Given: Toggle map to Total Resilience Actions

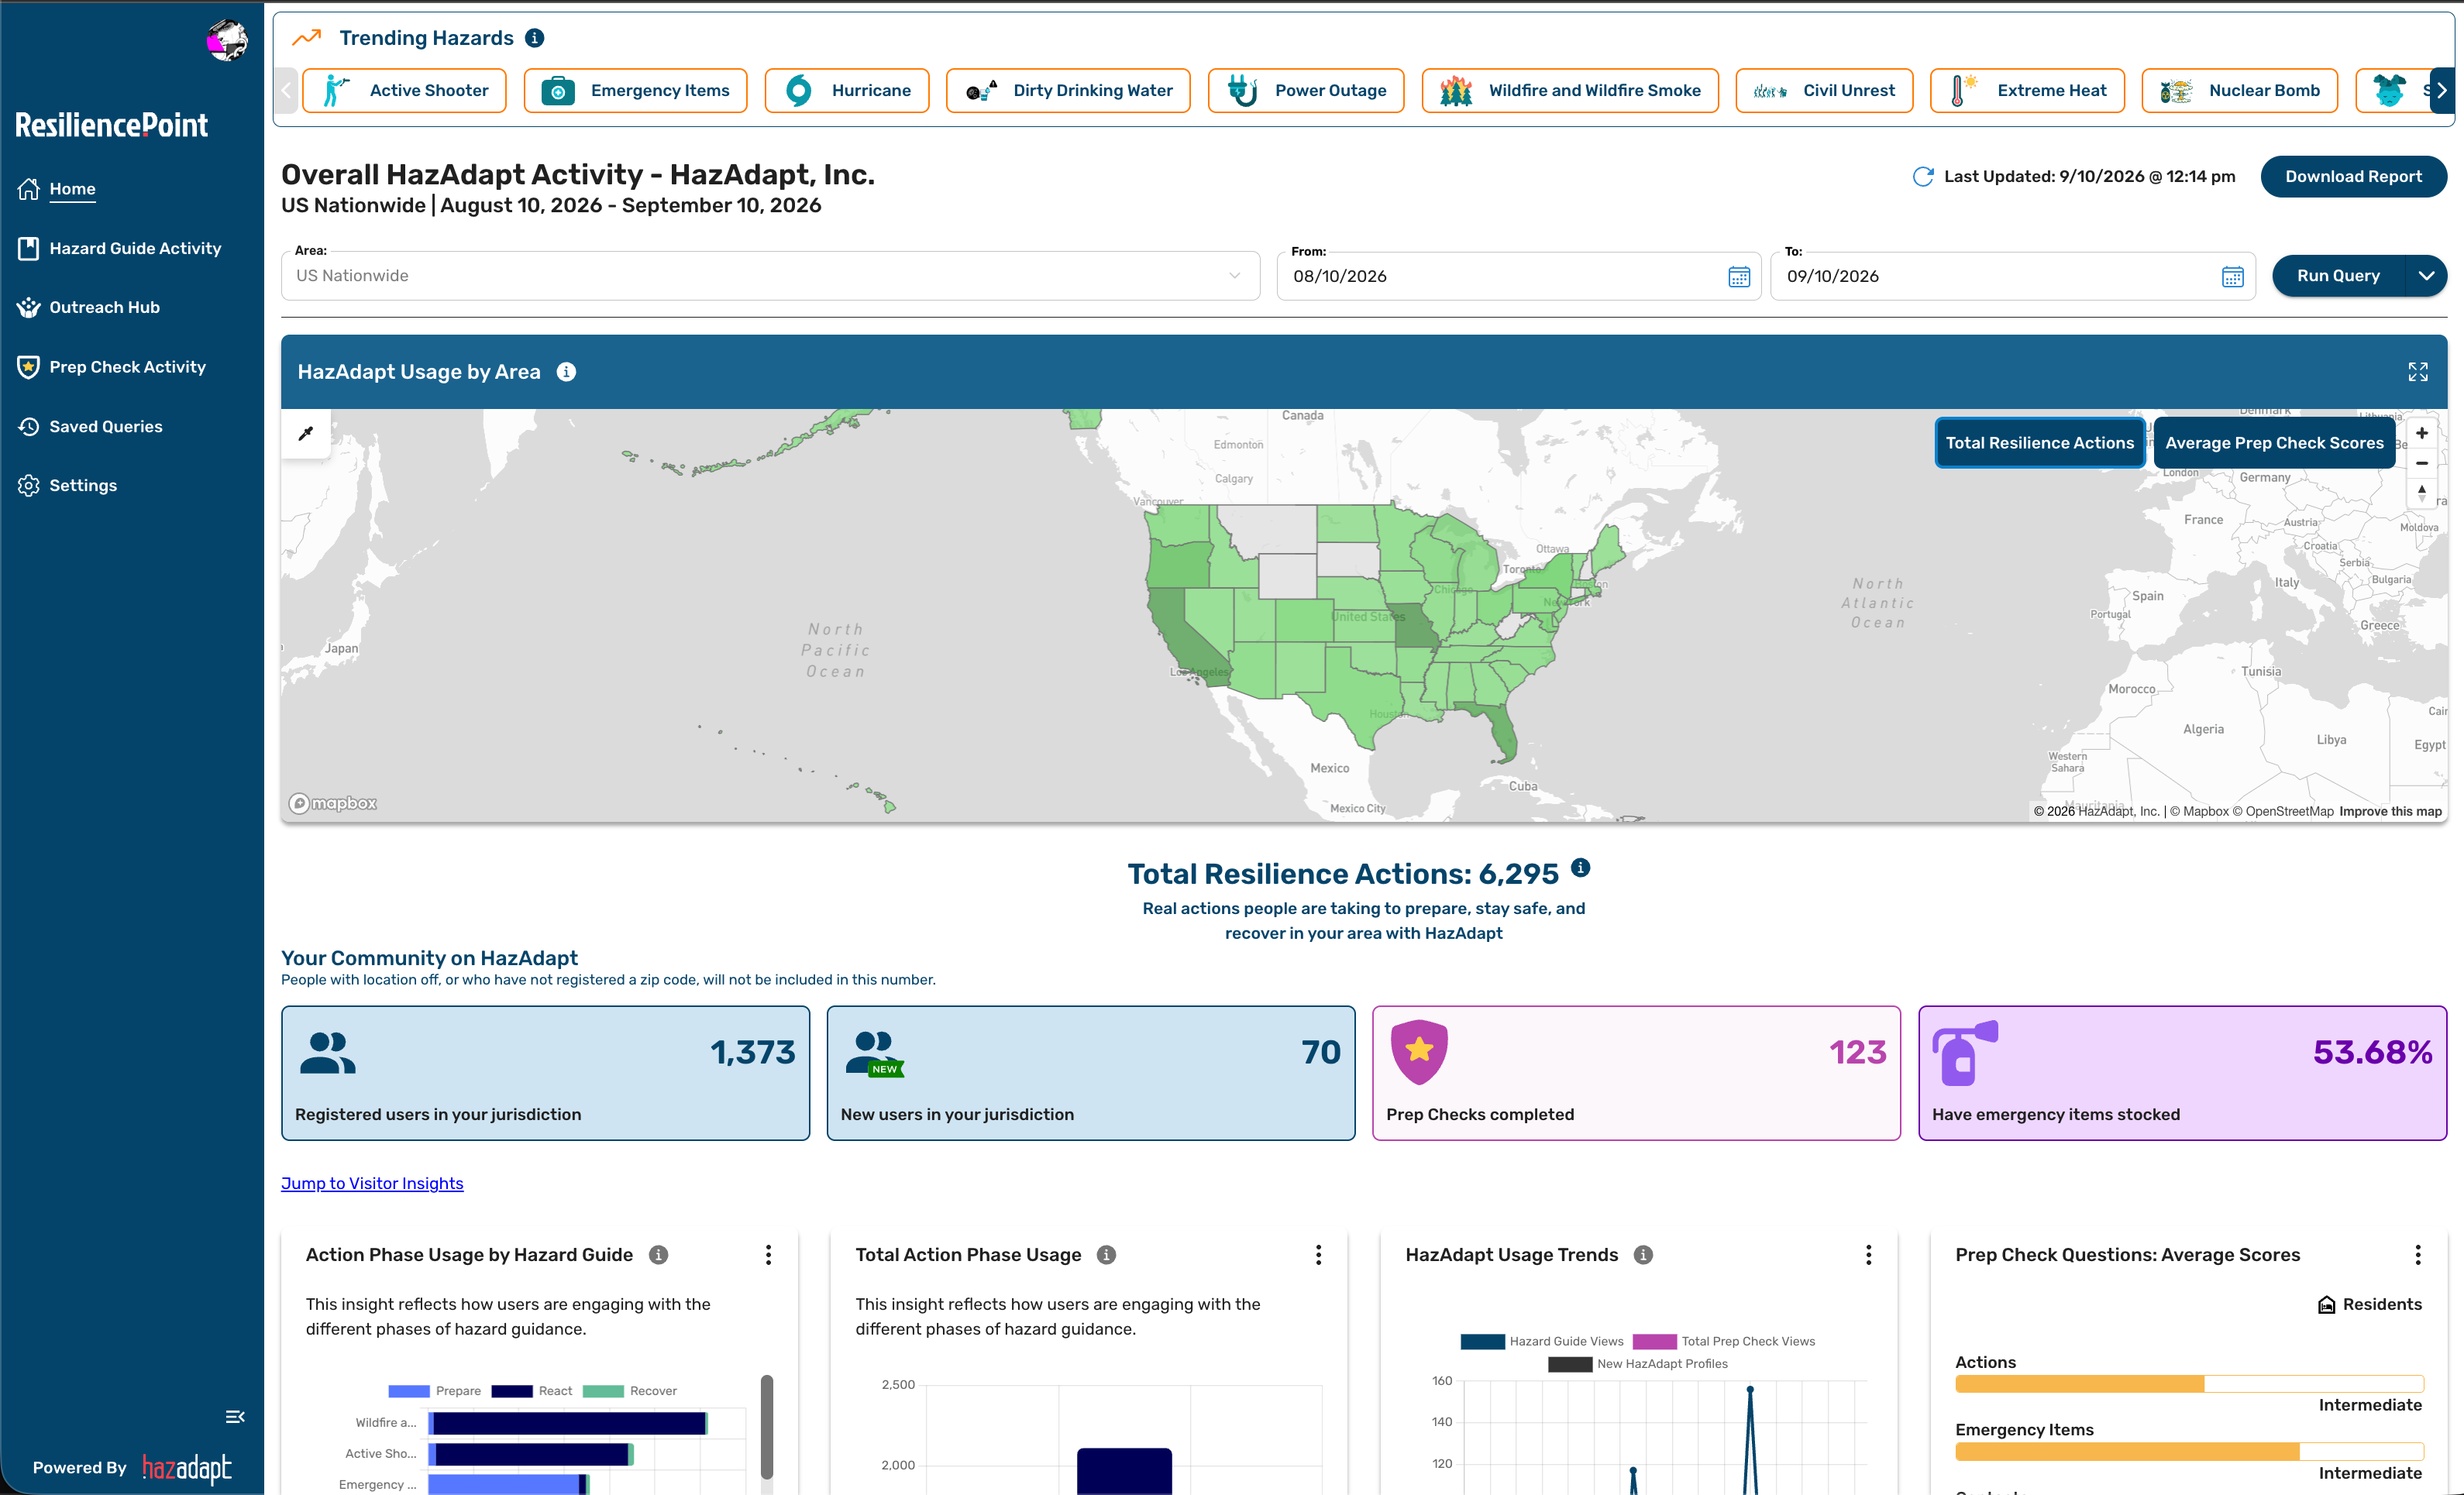Looking at the screenshot, I should click(x=2039, y=443).
